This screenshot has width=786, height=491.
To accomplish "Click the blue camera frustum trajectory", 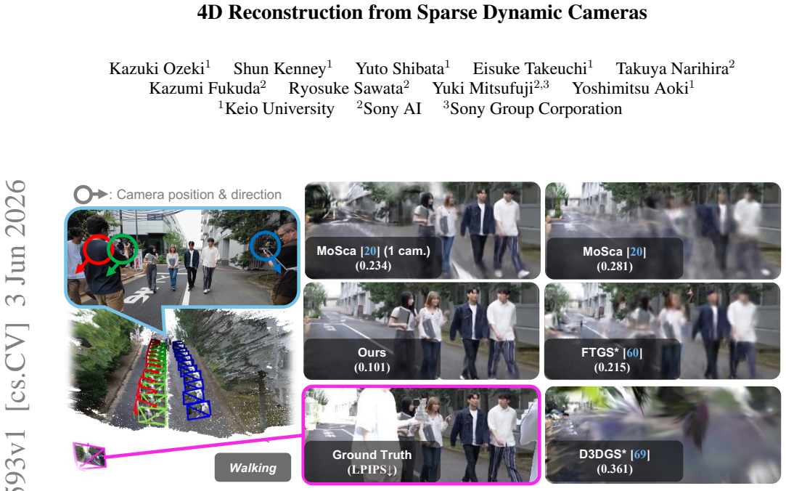I will (x=191, y=378).
